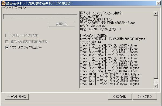Click the キャンセル(C) button
Screen dimensions: 162x106
[17, 97]
